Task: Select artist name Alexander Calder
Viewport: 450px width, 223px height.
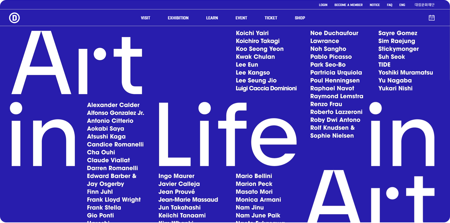Action: [113, 105]
